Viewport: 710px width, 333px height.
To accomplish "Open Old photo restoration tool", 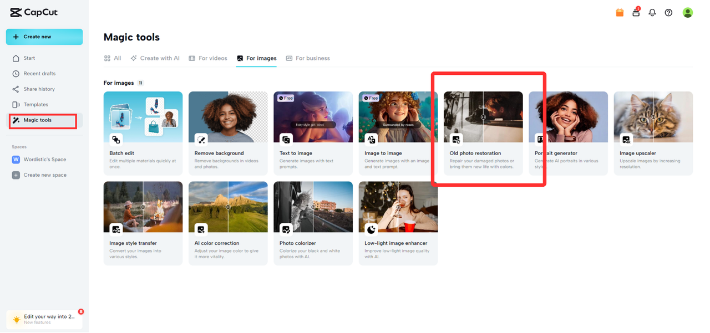I will 483,134.
